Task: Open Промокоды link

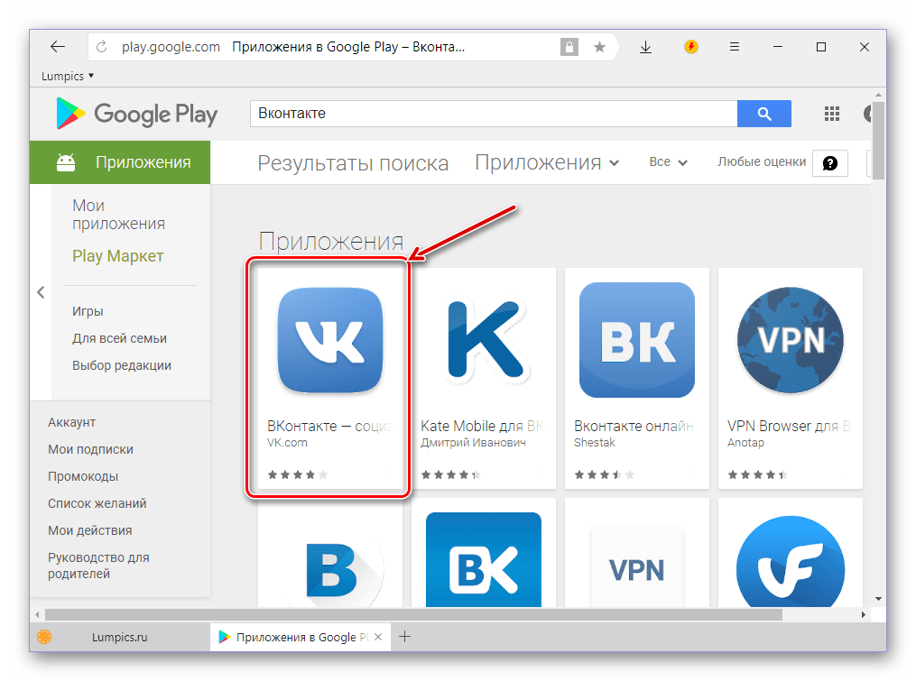Action: (x=83, y=476)
